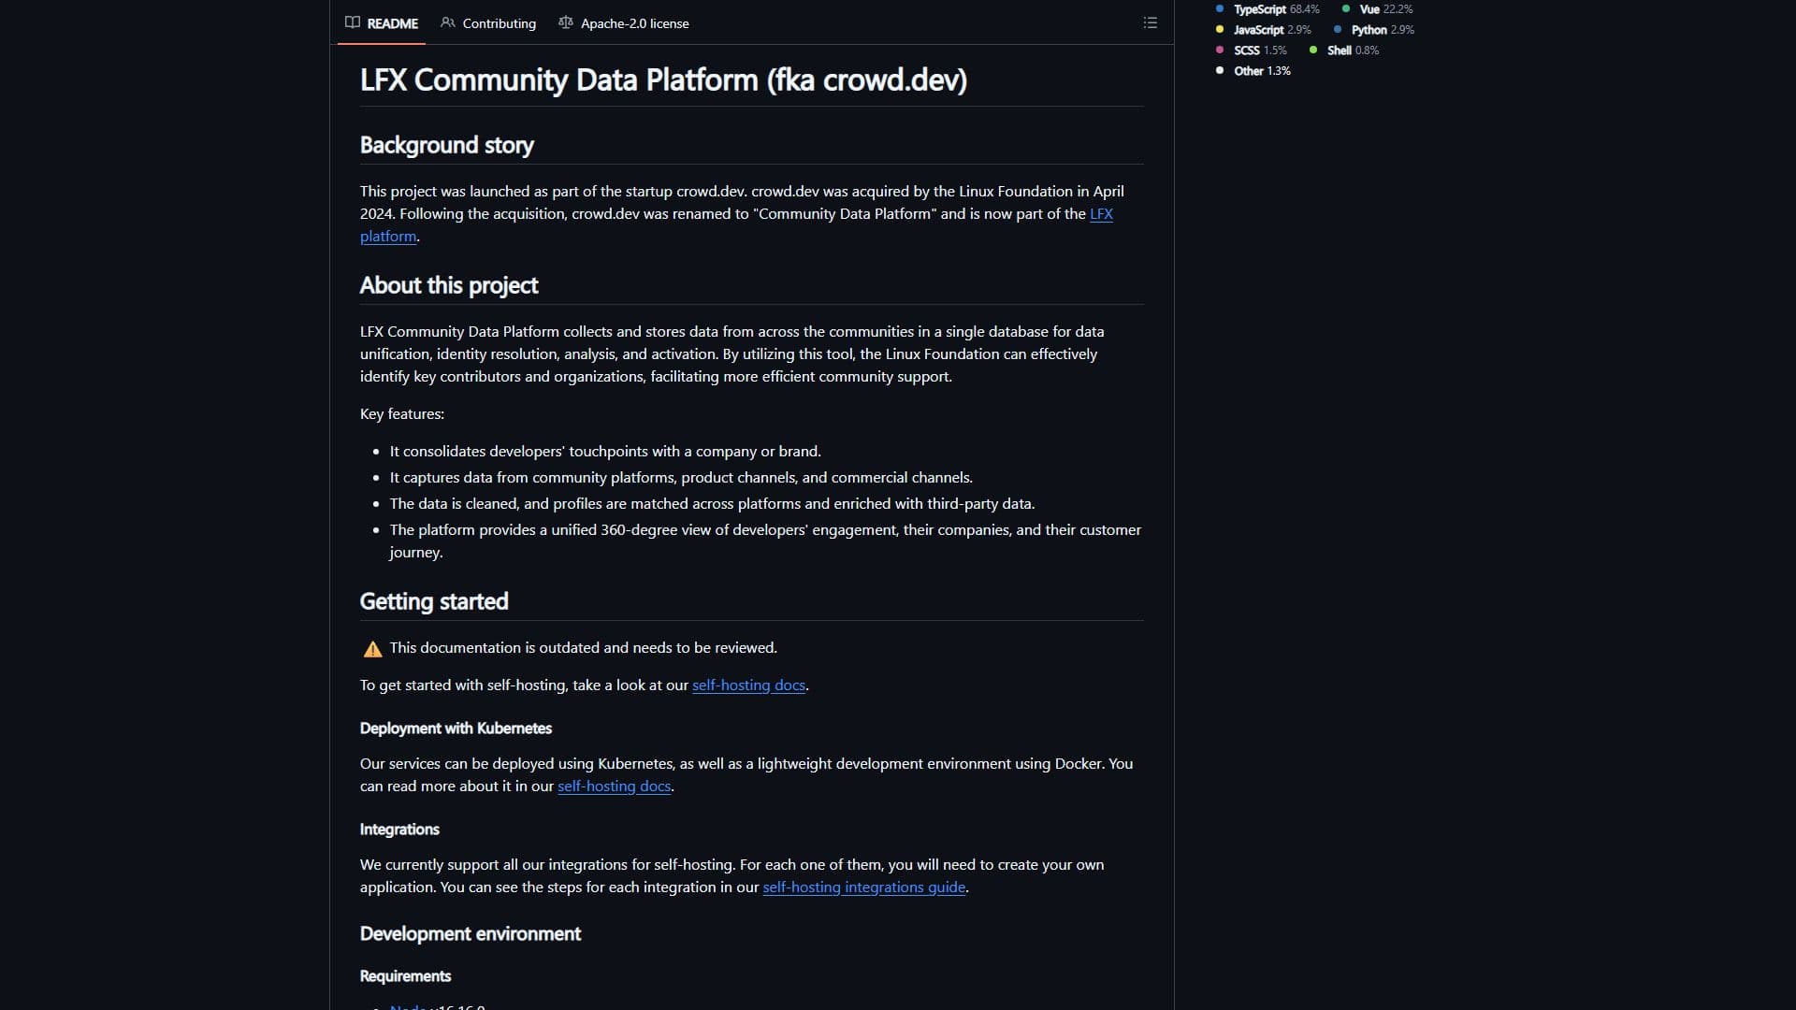Click bullet about cleaned data and matched profiles
This screenshot has height=1010, width=1796.
point(712,504)
